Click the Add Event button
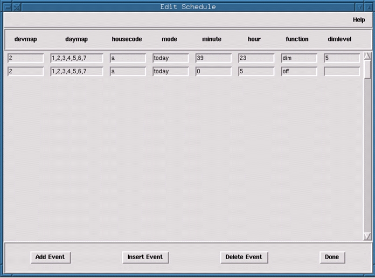375x278 pixels. 50,258
